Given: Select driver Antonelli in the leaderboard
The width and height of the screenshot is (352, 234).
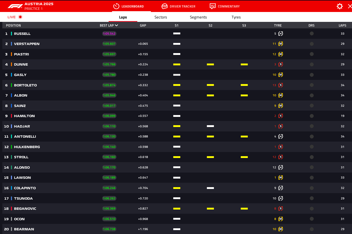Looking at the screenshot, I should click(x=25, y=136).
